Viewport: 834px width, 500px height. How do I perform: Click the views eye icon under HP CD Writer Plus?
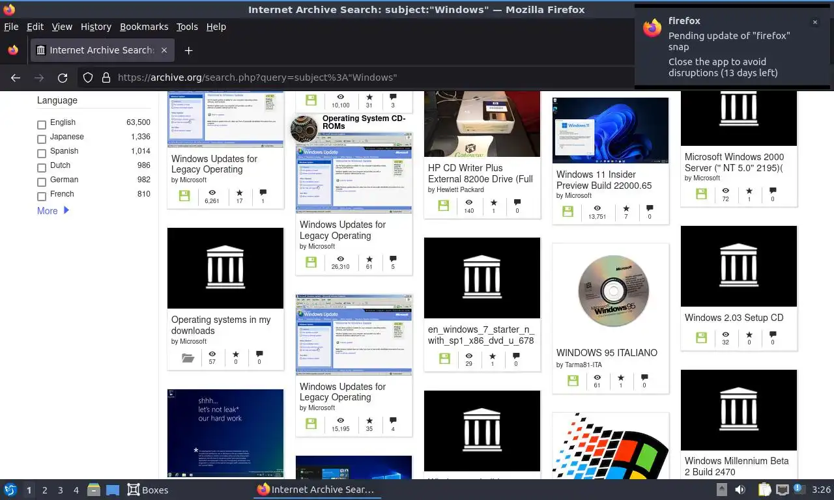point(468,202)
